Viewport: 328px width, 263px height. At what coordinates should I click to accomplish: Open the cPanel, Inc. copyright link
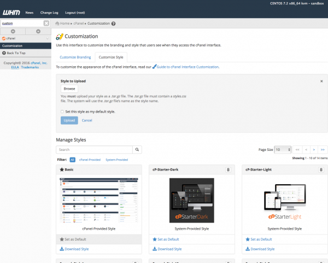(39, 63)
